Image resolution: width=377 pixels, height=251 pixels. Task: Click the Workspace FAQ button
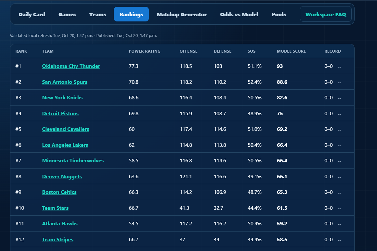tap(326, 14)
